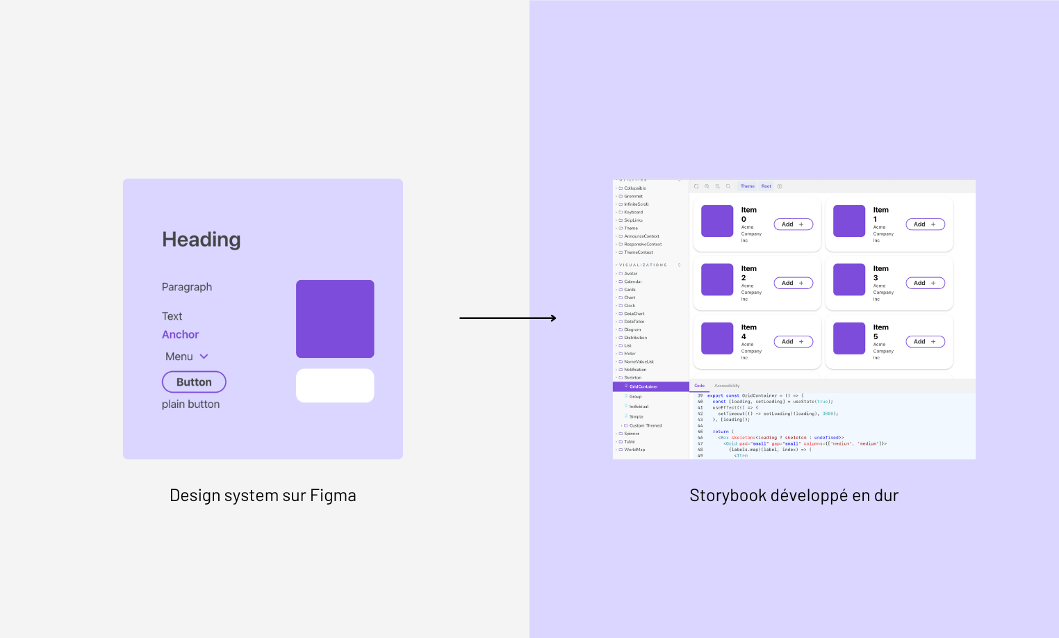1059x638 pixels.
Task: Click the zoom out magnifier icon
Action: click(718, 186)
